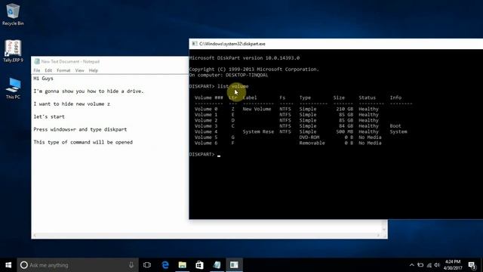Click the Volume 6 row in diskpart
Image resolution: width=483 pixels, height=272 pixels.
coord(288,143)
